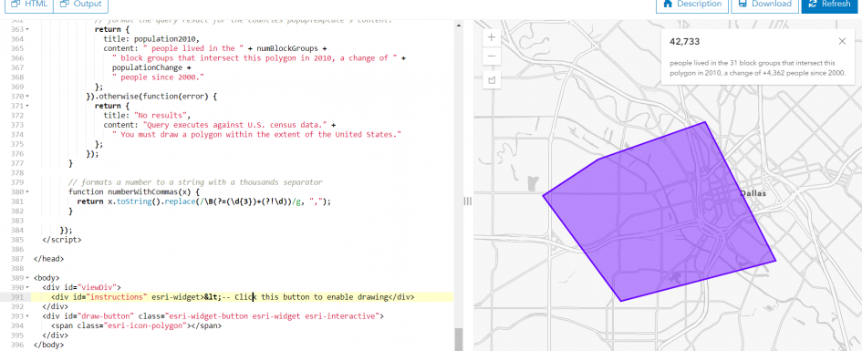The image size is (862, 351).
Task: Zoom out of the map
Action: 491,56
